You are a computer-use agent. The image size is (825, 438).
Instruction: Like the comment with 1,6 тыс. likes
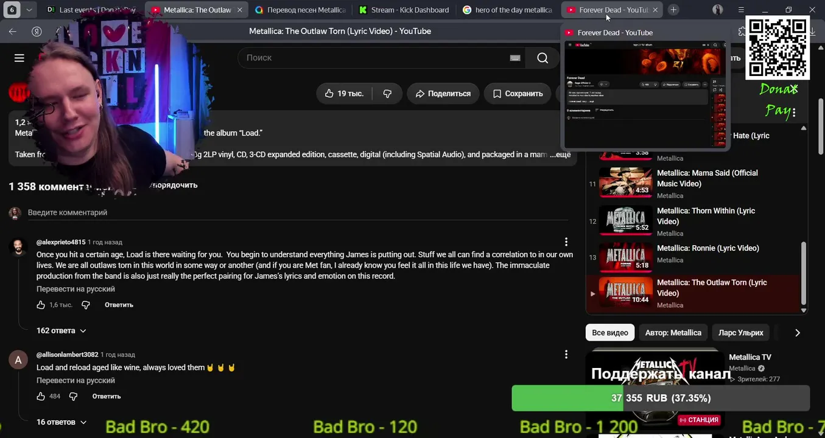pos(41,305)
